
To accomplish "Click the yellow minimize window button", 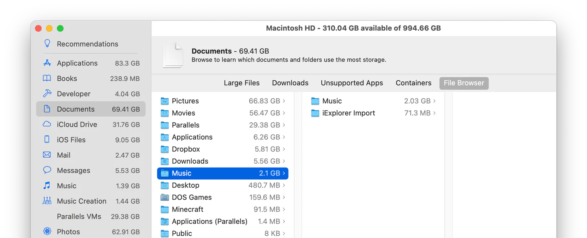I will pyautogui.click(x=49, y=28).
